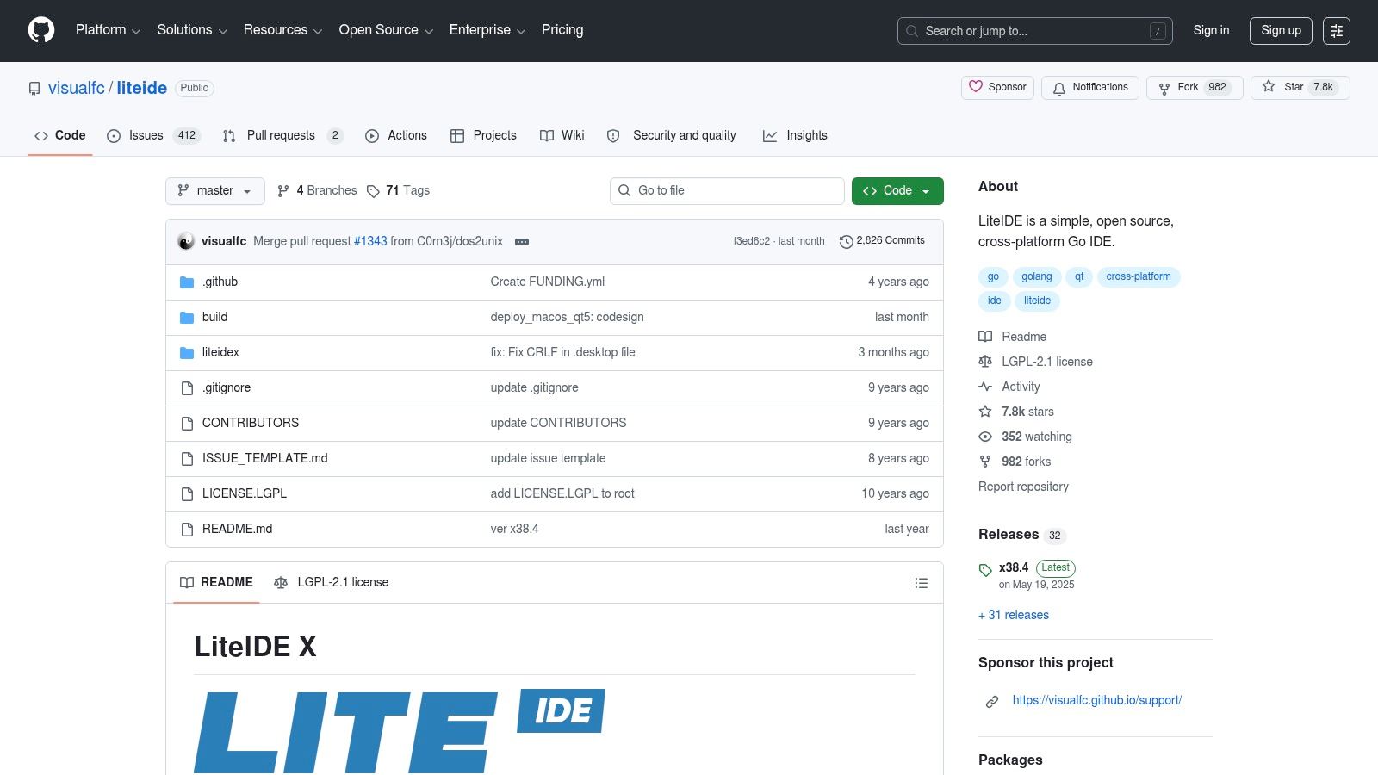
Task: Open the master branch selector dropdown
Action: click(x=215, y=191)
